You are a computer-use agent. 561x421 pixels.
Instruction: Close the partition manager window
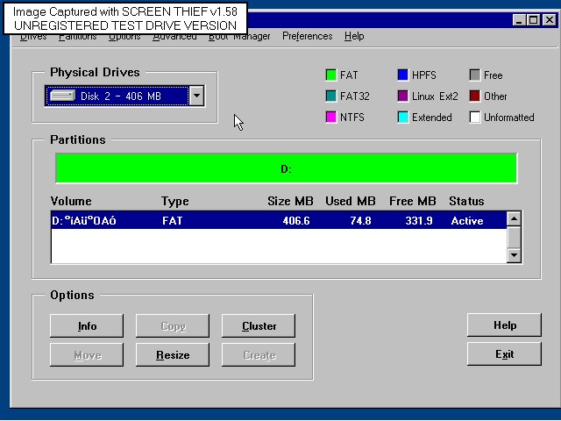[550, 19]
